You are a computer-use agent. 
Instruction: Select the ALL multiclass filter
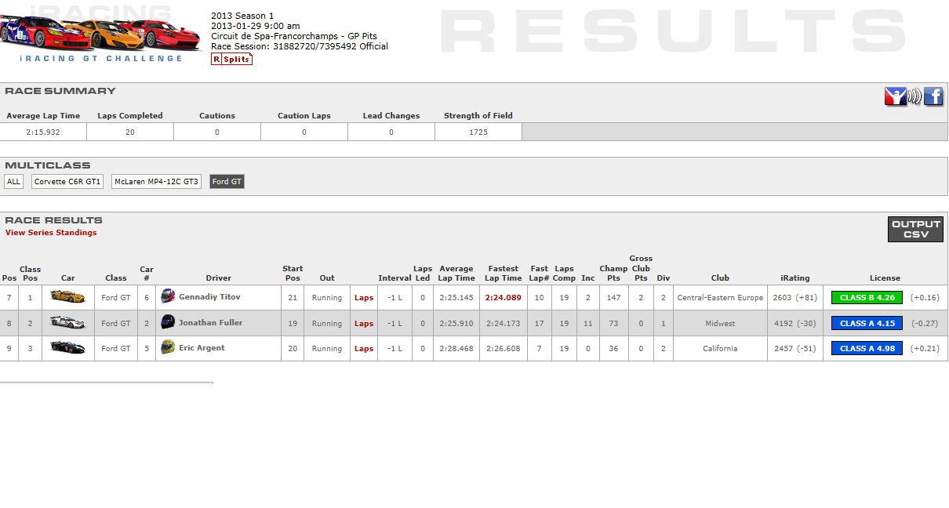tap(13, 182)
